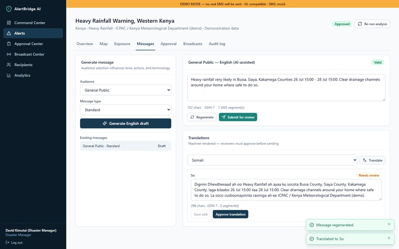Dismiss the Translated to So notification

click(x=389, y=238)
